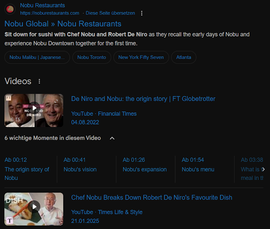Open De Niro and Nobu origin story title
270x229 pixels.
tap(143, 99)
